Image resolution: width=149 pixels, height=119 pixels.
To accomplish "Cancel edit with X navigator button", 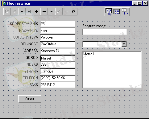I will (x=66, y=11).
